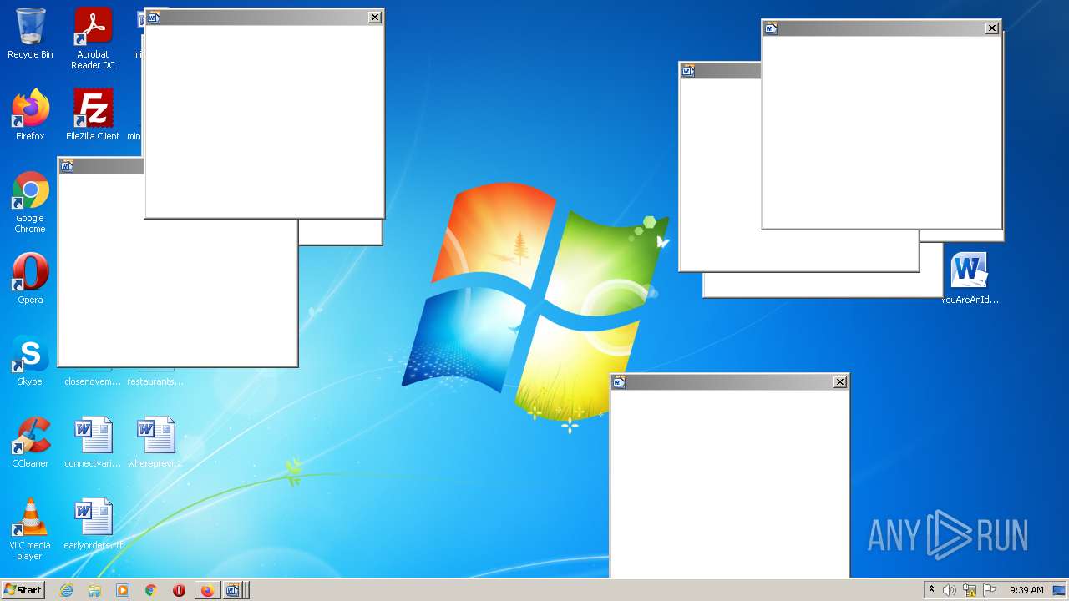1069x601 pixels.
Task: Click the title icon of top-left blank window
Action: tap(154, 17)
